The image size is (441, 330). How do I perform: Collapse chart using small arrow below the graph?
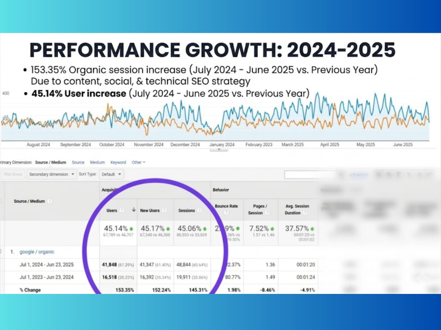click(x=219, y=150)
